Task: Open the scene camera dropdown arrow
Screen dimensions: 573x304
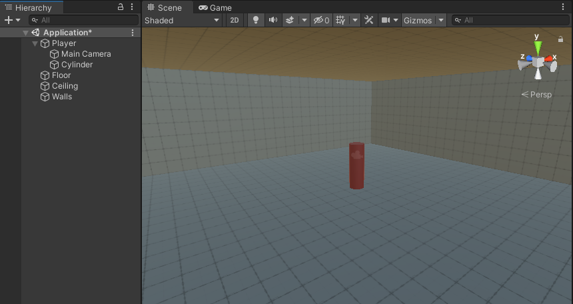Action: [x=396, y=20]
